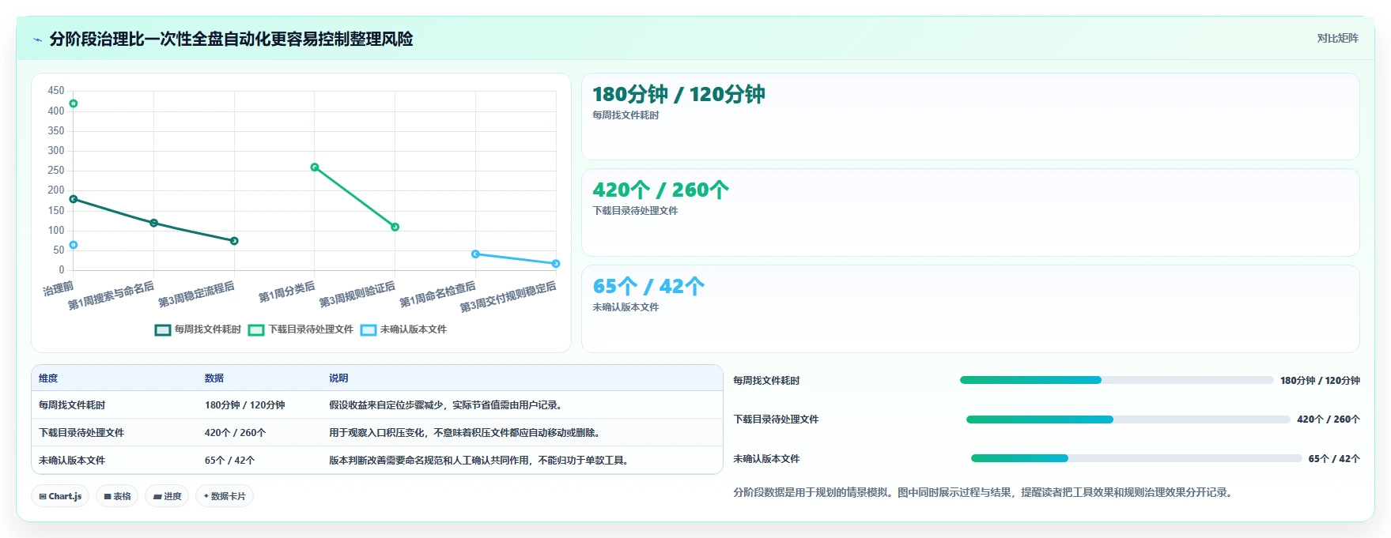Viewport: 1391px width, 538px height.
Task: Click table cell 180分钟 / 120分钟
Action: click(245, 405)
